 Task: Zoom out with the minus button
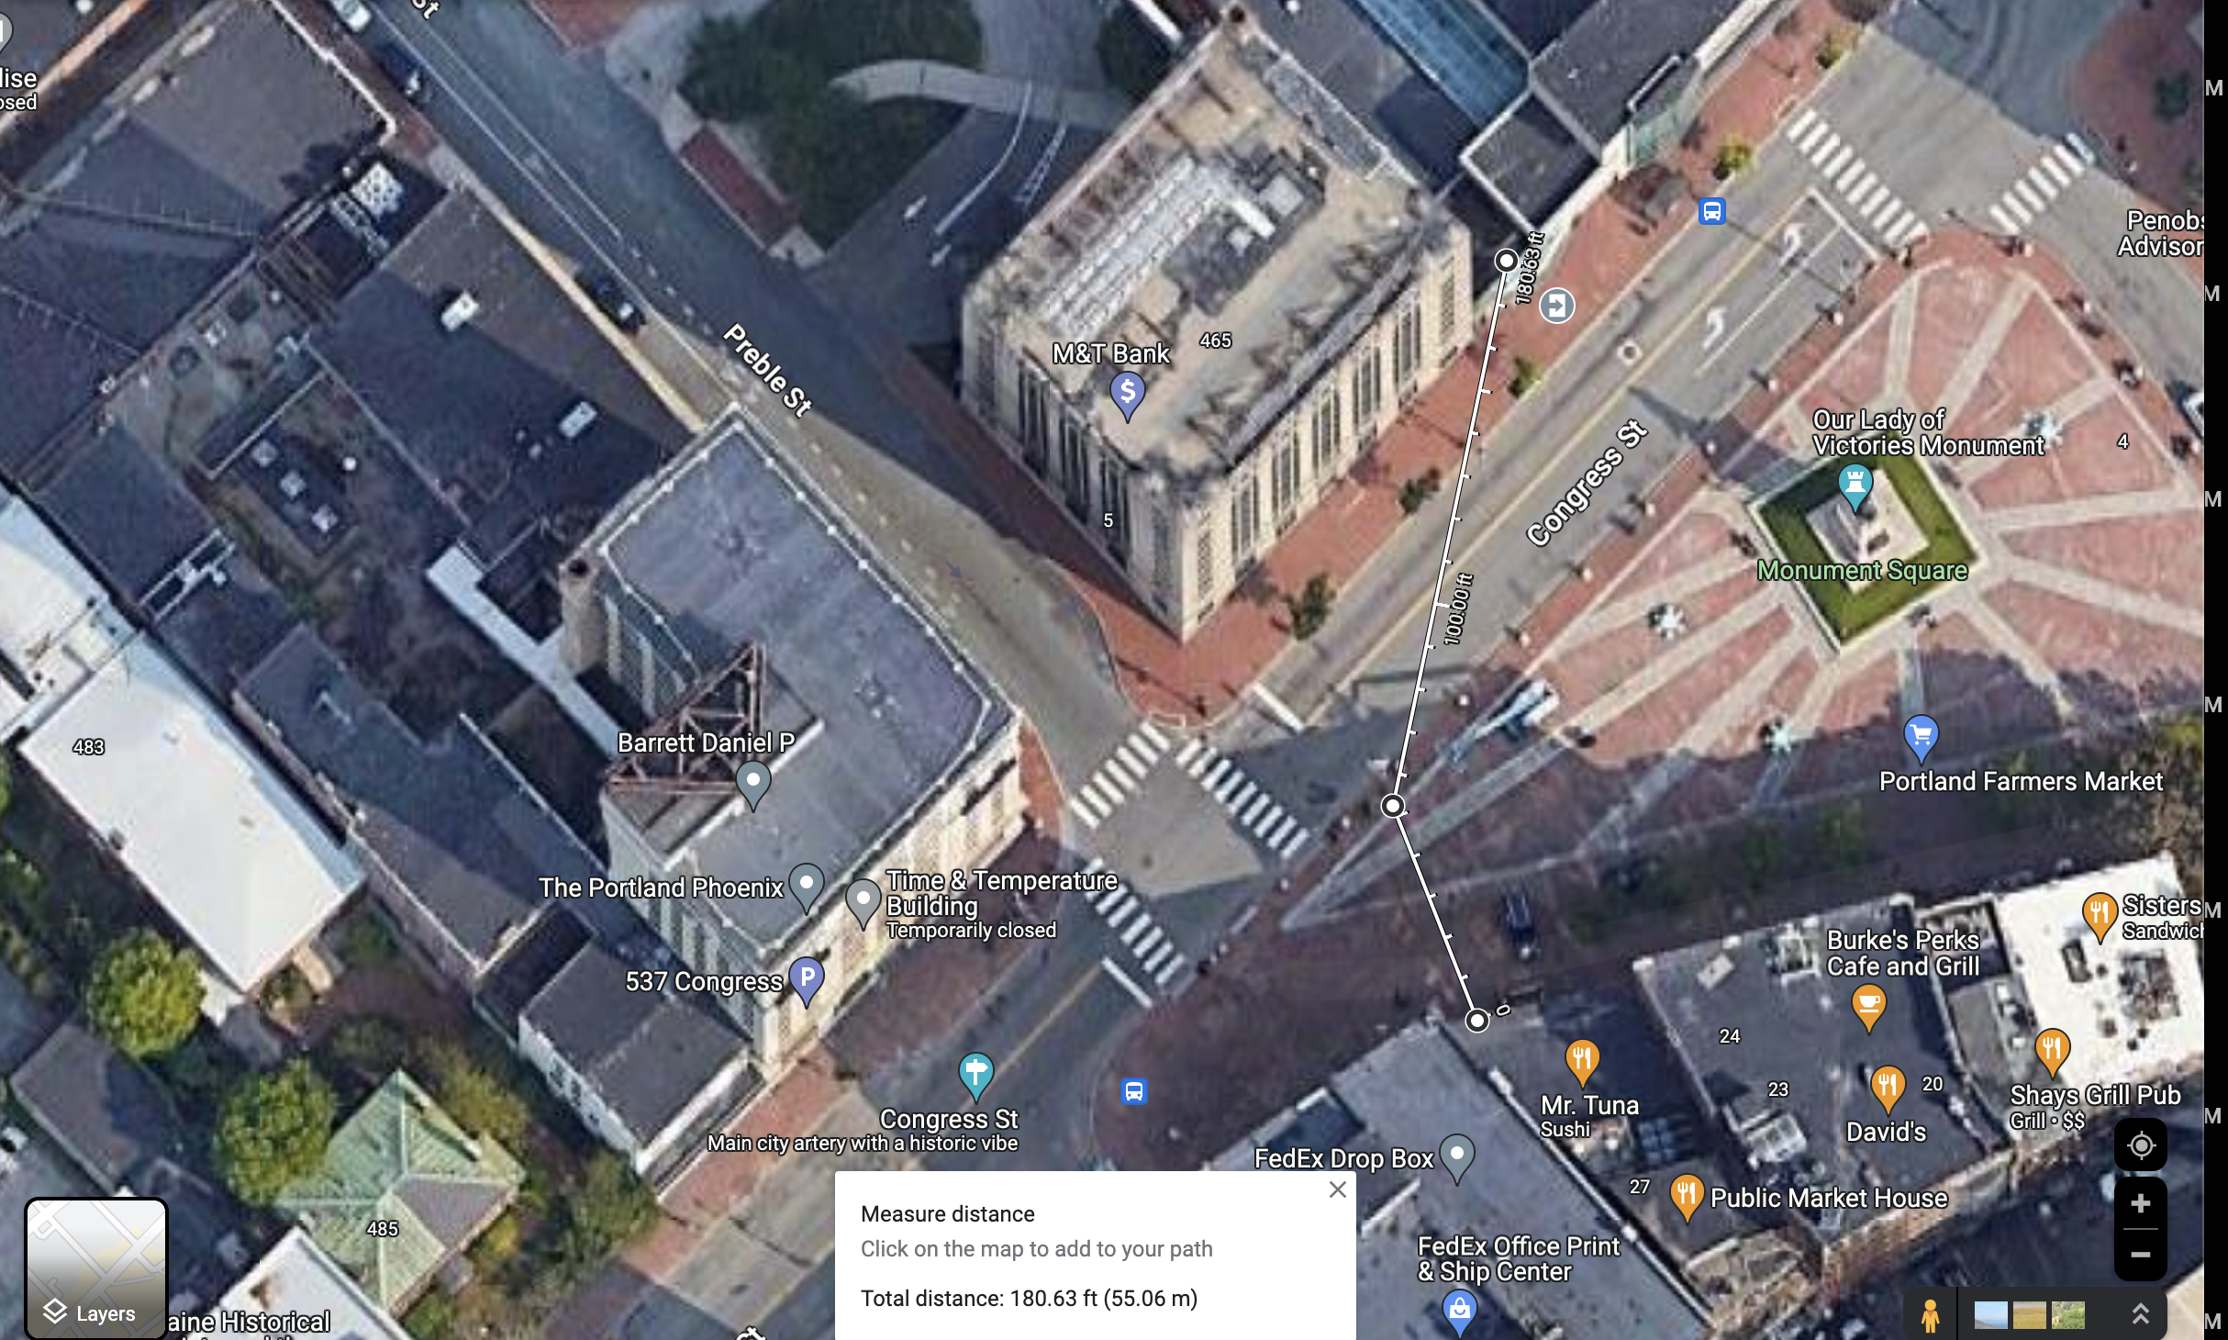click(2140, 1255)
